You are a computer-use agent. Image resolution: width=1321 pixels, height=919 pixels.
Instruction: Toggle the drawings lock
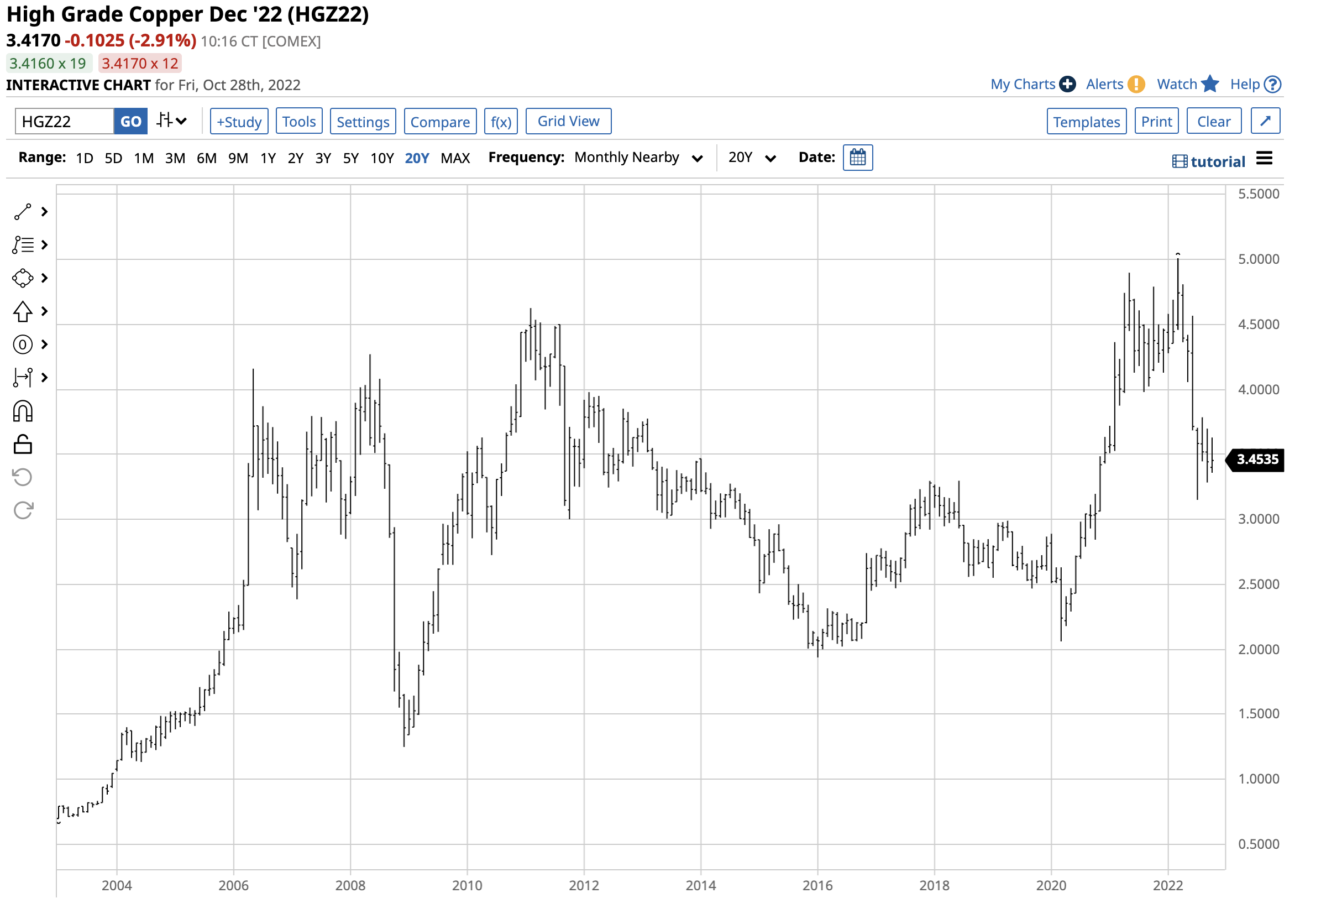pyautogui.click(x=23, y=443)
